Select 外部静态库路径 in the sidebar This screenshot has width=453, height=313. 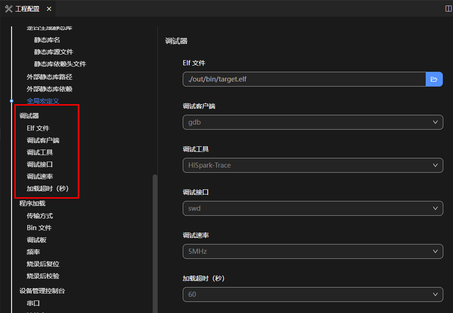[x=50, y=77]
